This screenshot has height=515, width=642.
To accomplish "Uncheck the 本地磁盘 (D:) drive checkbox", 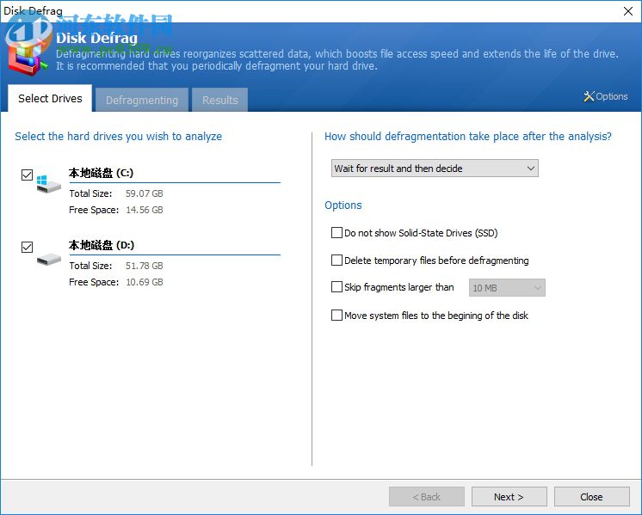I will tap(27, 247).
